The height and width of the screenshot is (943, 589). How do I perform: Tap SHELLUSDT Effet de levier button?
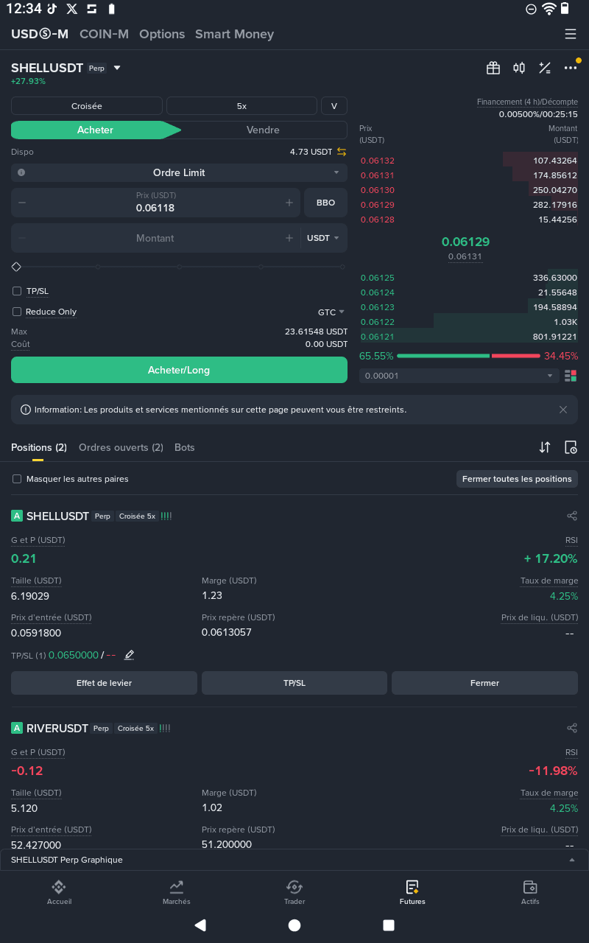(104, 683)
